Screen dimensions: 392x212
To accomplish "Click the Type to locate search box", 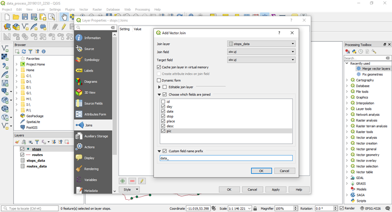I will tap(30, 208).
